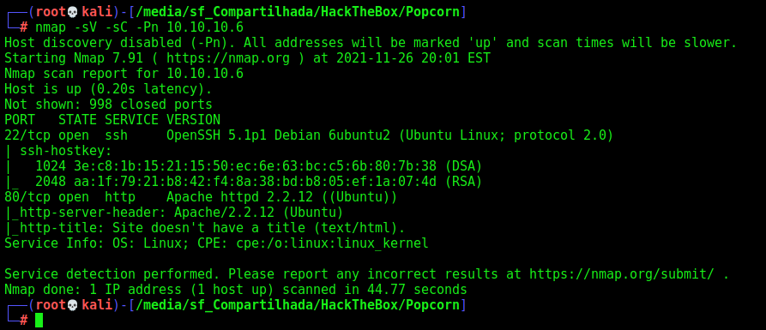Click the 80/tcp open http port line
766x330 pixels.
click(x=201, y=197)
